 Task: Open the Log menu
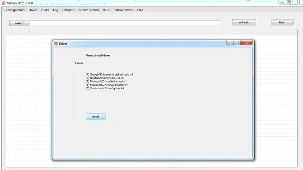pos(55,10)
